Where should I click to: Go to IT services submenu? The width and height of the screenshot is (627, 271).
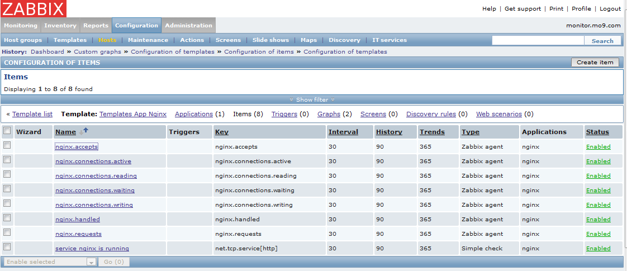pyautogui.click(x=389, y=40)
